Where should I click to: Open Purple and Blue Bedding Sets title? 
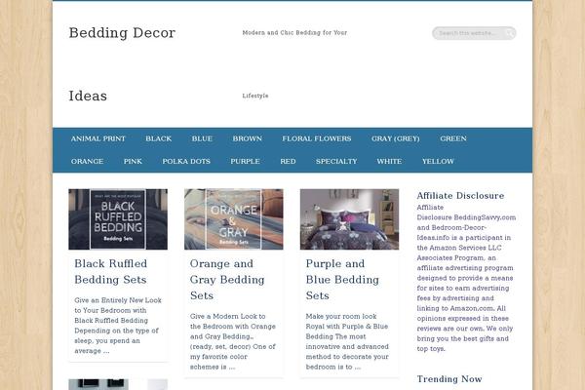click(x=342, y=280)
